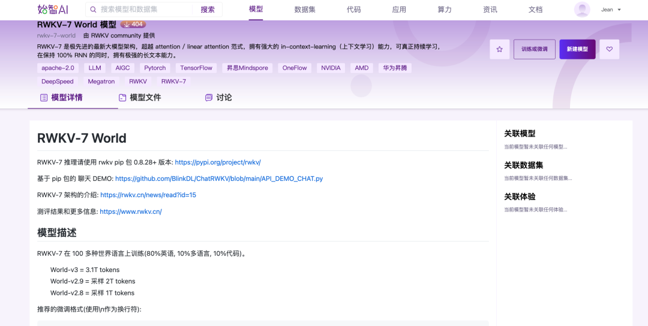Click the Jean username

pos(607,10)
